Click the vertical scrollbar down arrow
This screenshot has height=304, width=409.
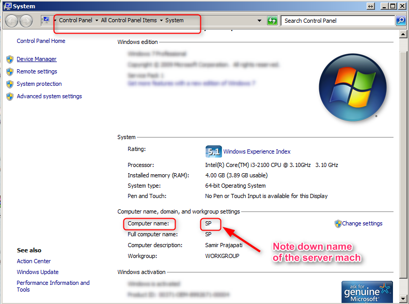[403, 298]
